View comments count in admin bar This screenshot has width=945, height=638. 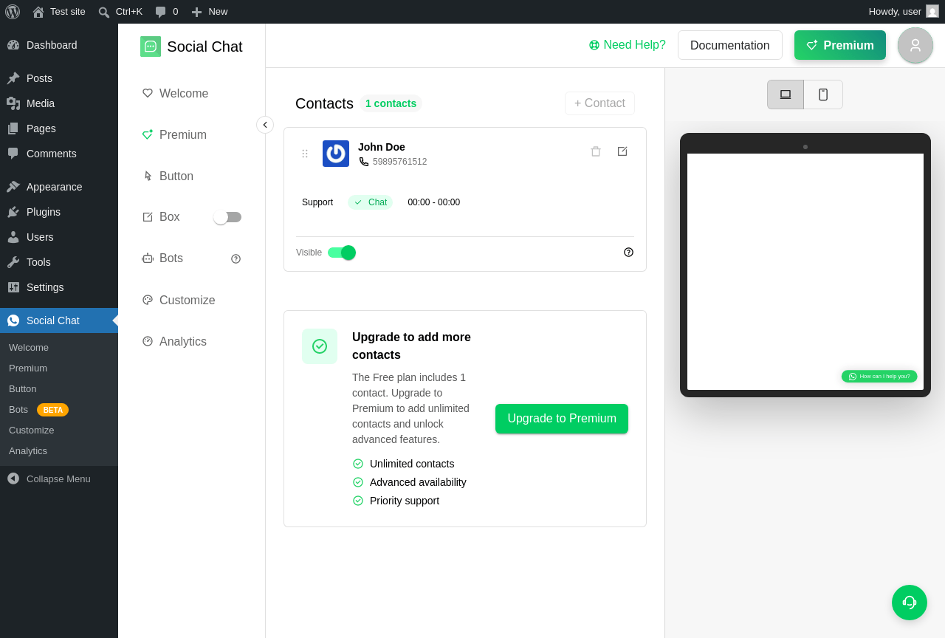point(167,12)
